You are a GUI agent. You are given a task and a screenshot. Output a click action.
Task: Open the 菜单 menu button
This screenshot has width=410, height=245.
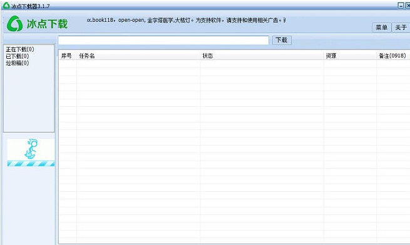[x=381, y=27]
